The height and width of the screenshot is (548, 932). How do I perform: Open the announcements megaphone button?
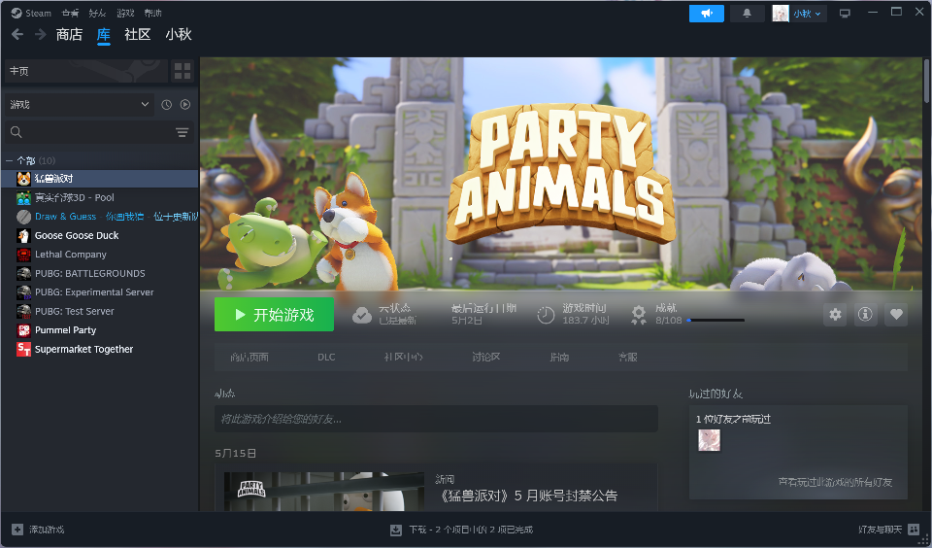coord(706,13)
